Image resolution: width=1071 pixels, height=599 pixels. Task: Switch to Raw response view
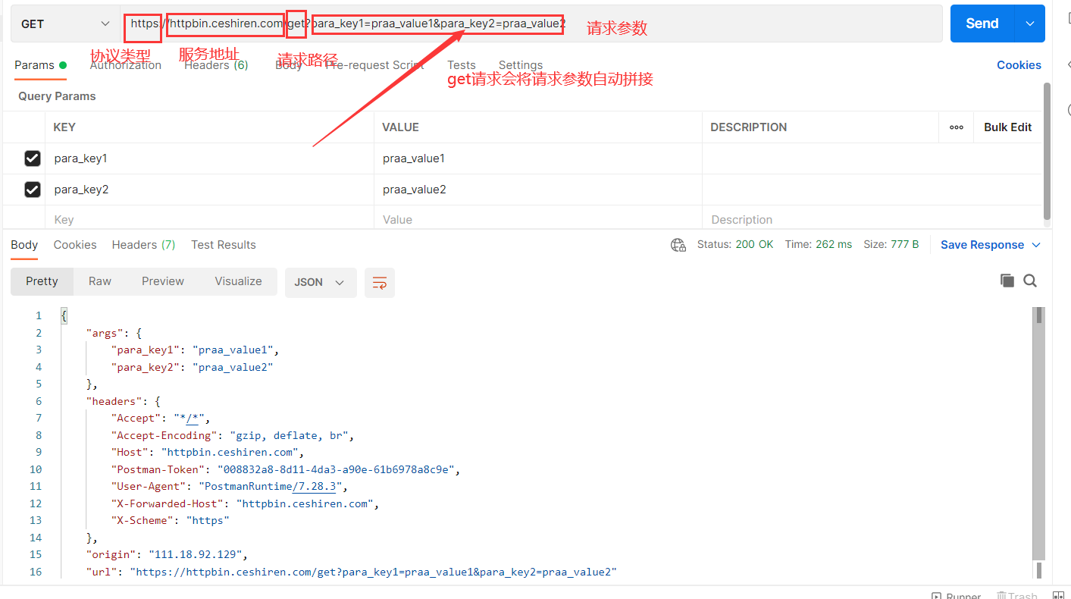click(x=100, y=281)
